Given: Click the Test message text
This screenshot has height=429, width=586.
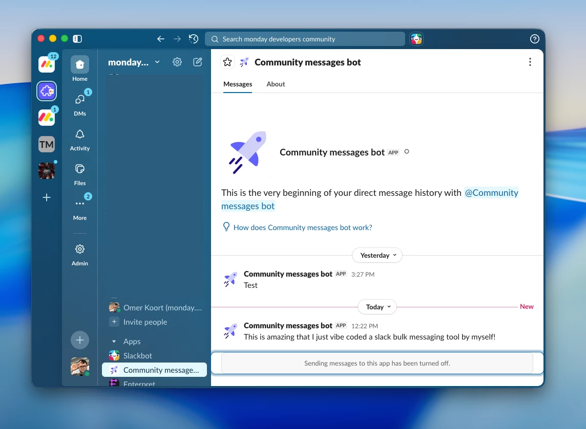Looking at the screenshot, I should [250, 285].
